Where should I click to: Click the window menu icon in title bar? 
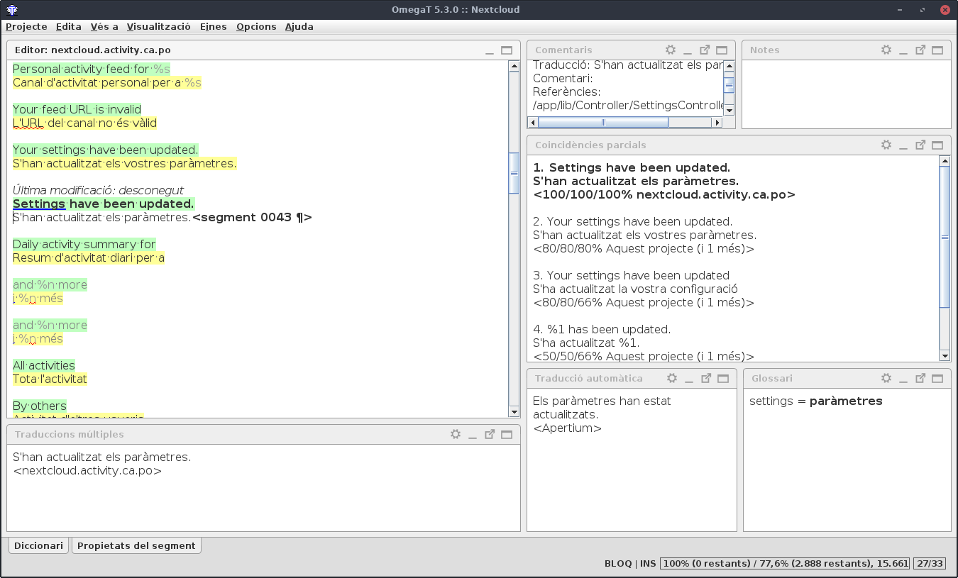(12, 9)
